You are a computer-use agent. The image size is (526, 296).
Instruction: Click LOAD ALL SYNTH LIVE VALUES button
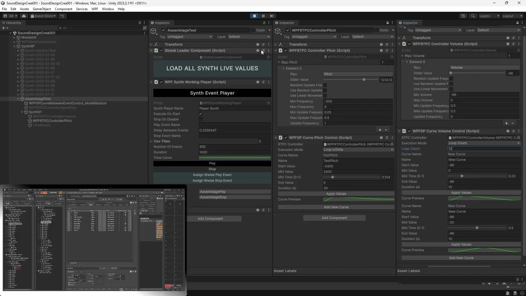click(212, 68)
